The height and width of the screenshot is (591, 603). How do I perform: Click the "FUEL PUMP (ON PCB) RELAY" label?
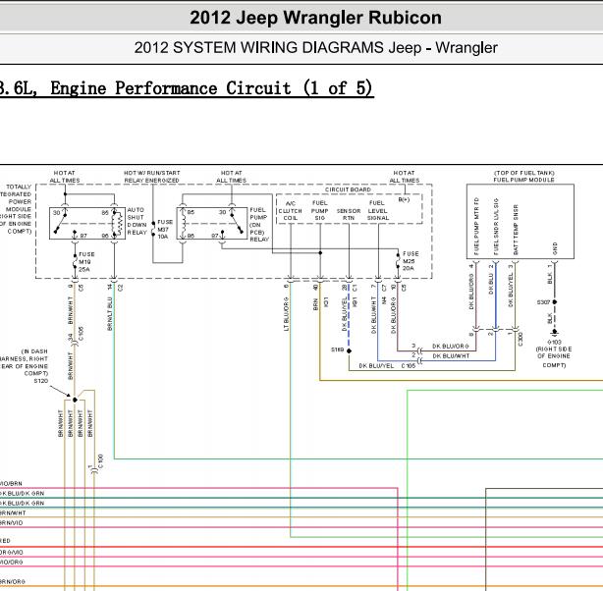(259, 225)
